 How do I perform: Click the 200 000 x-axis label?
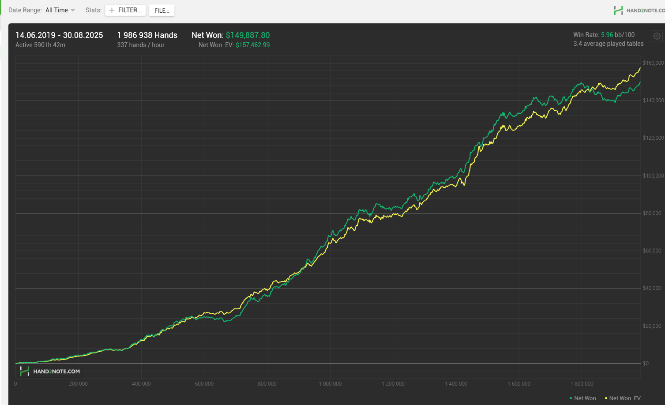(79, 384)
